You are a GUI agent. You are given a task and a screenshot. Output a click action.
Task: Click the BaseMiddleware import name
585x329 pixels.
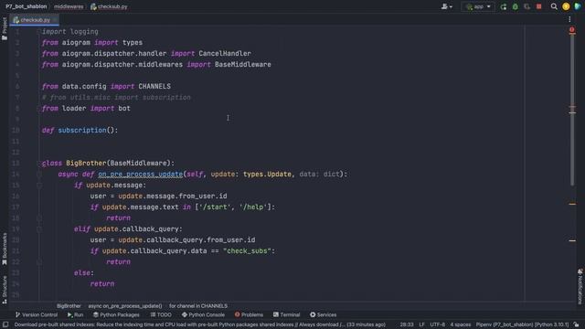243,65
